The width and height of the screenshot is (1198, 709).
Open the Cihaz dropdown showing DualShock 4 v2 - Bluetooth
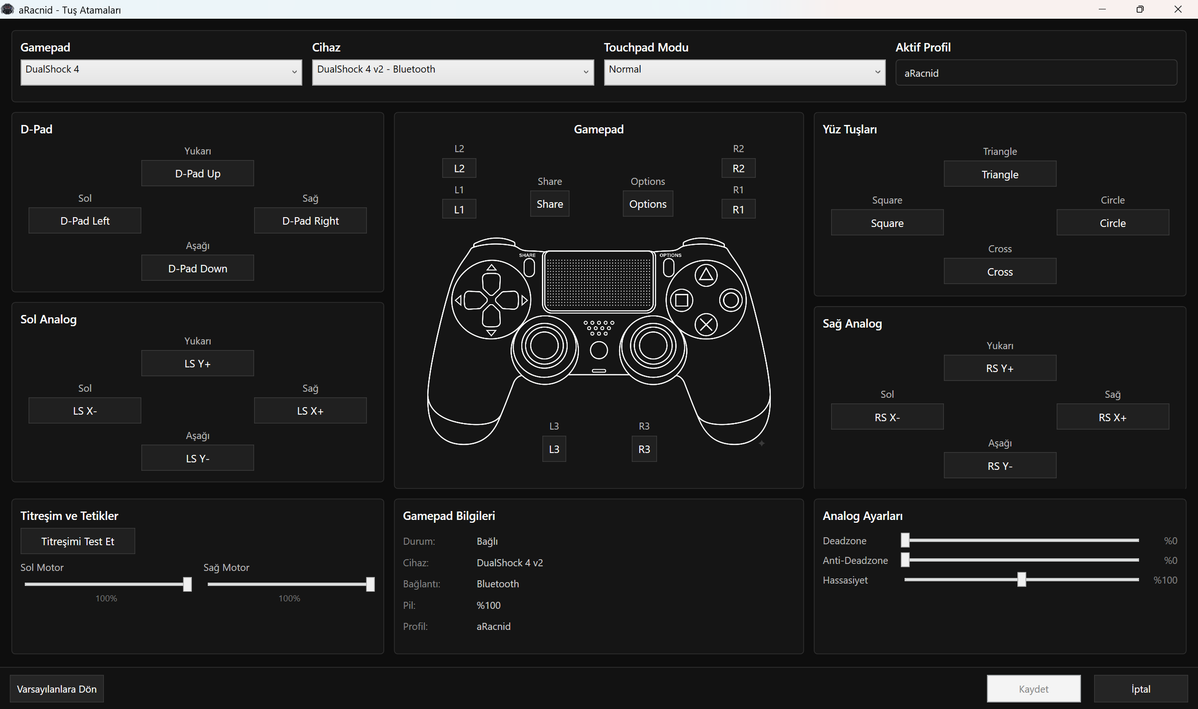coord(453,72)
